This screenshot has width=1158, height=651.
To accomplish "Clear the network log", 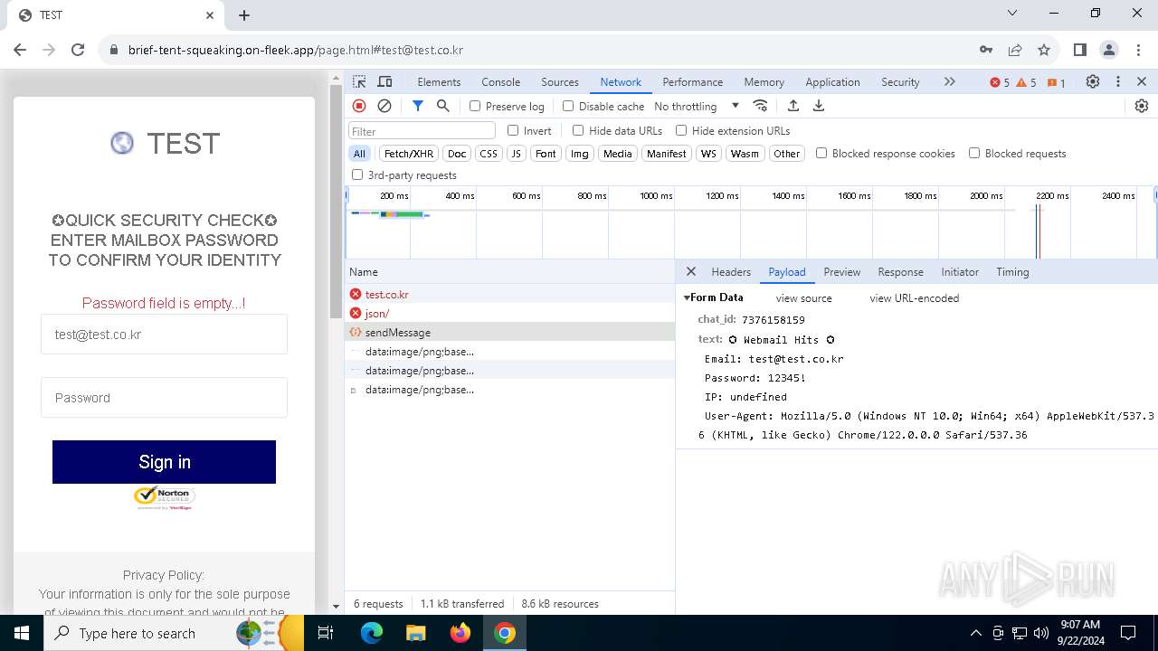I will (x=384, y=106).
